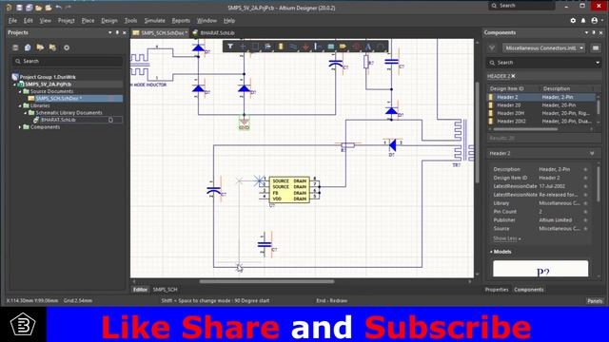Select the Arc drawing tool in the active bar
Image resolution: width=609 pixels, height=342 pixels.
(381, 47)
